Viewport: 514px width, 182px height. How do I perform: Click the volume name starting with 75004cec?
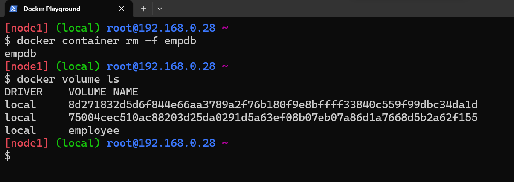pos(273,118)
